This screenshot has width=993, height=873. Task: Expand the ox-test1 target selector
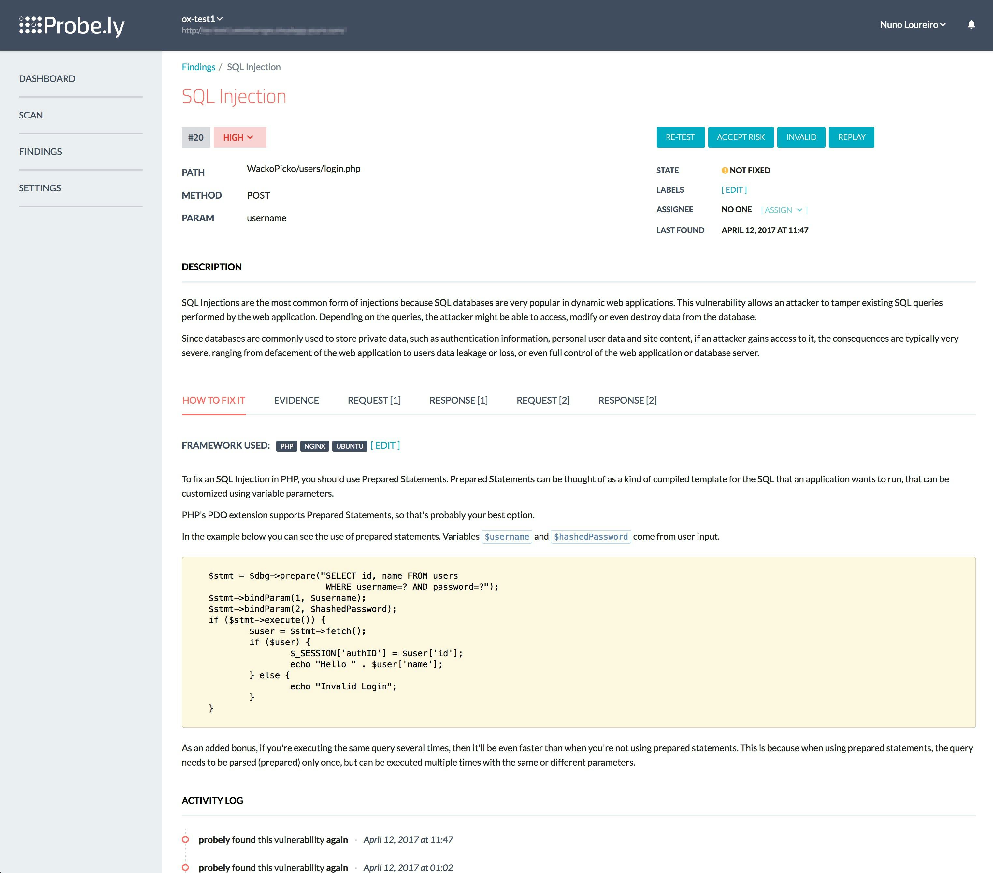click(x=201, y=19)
